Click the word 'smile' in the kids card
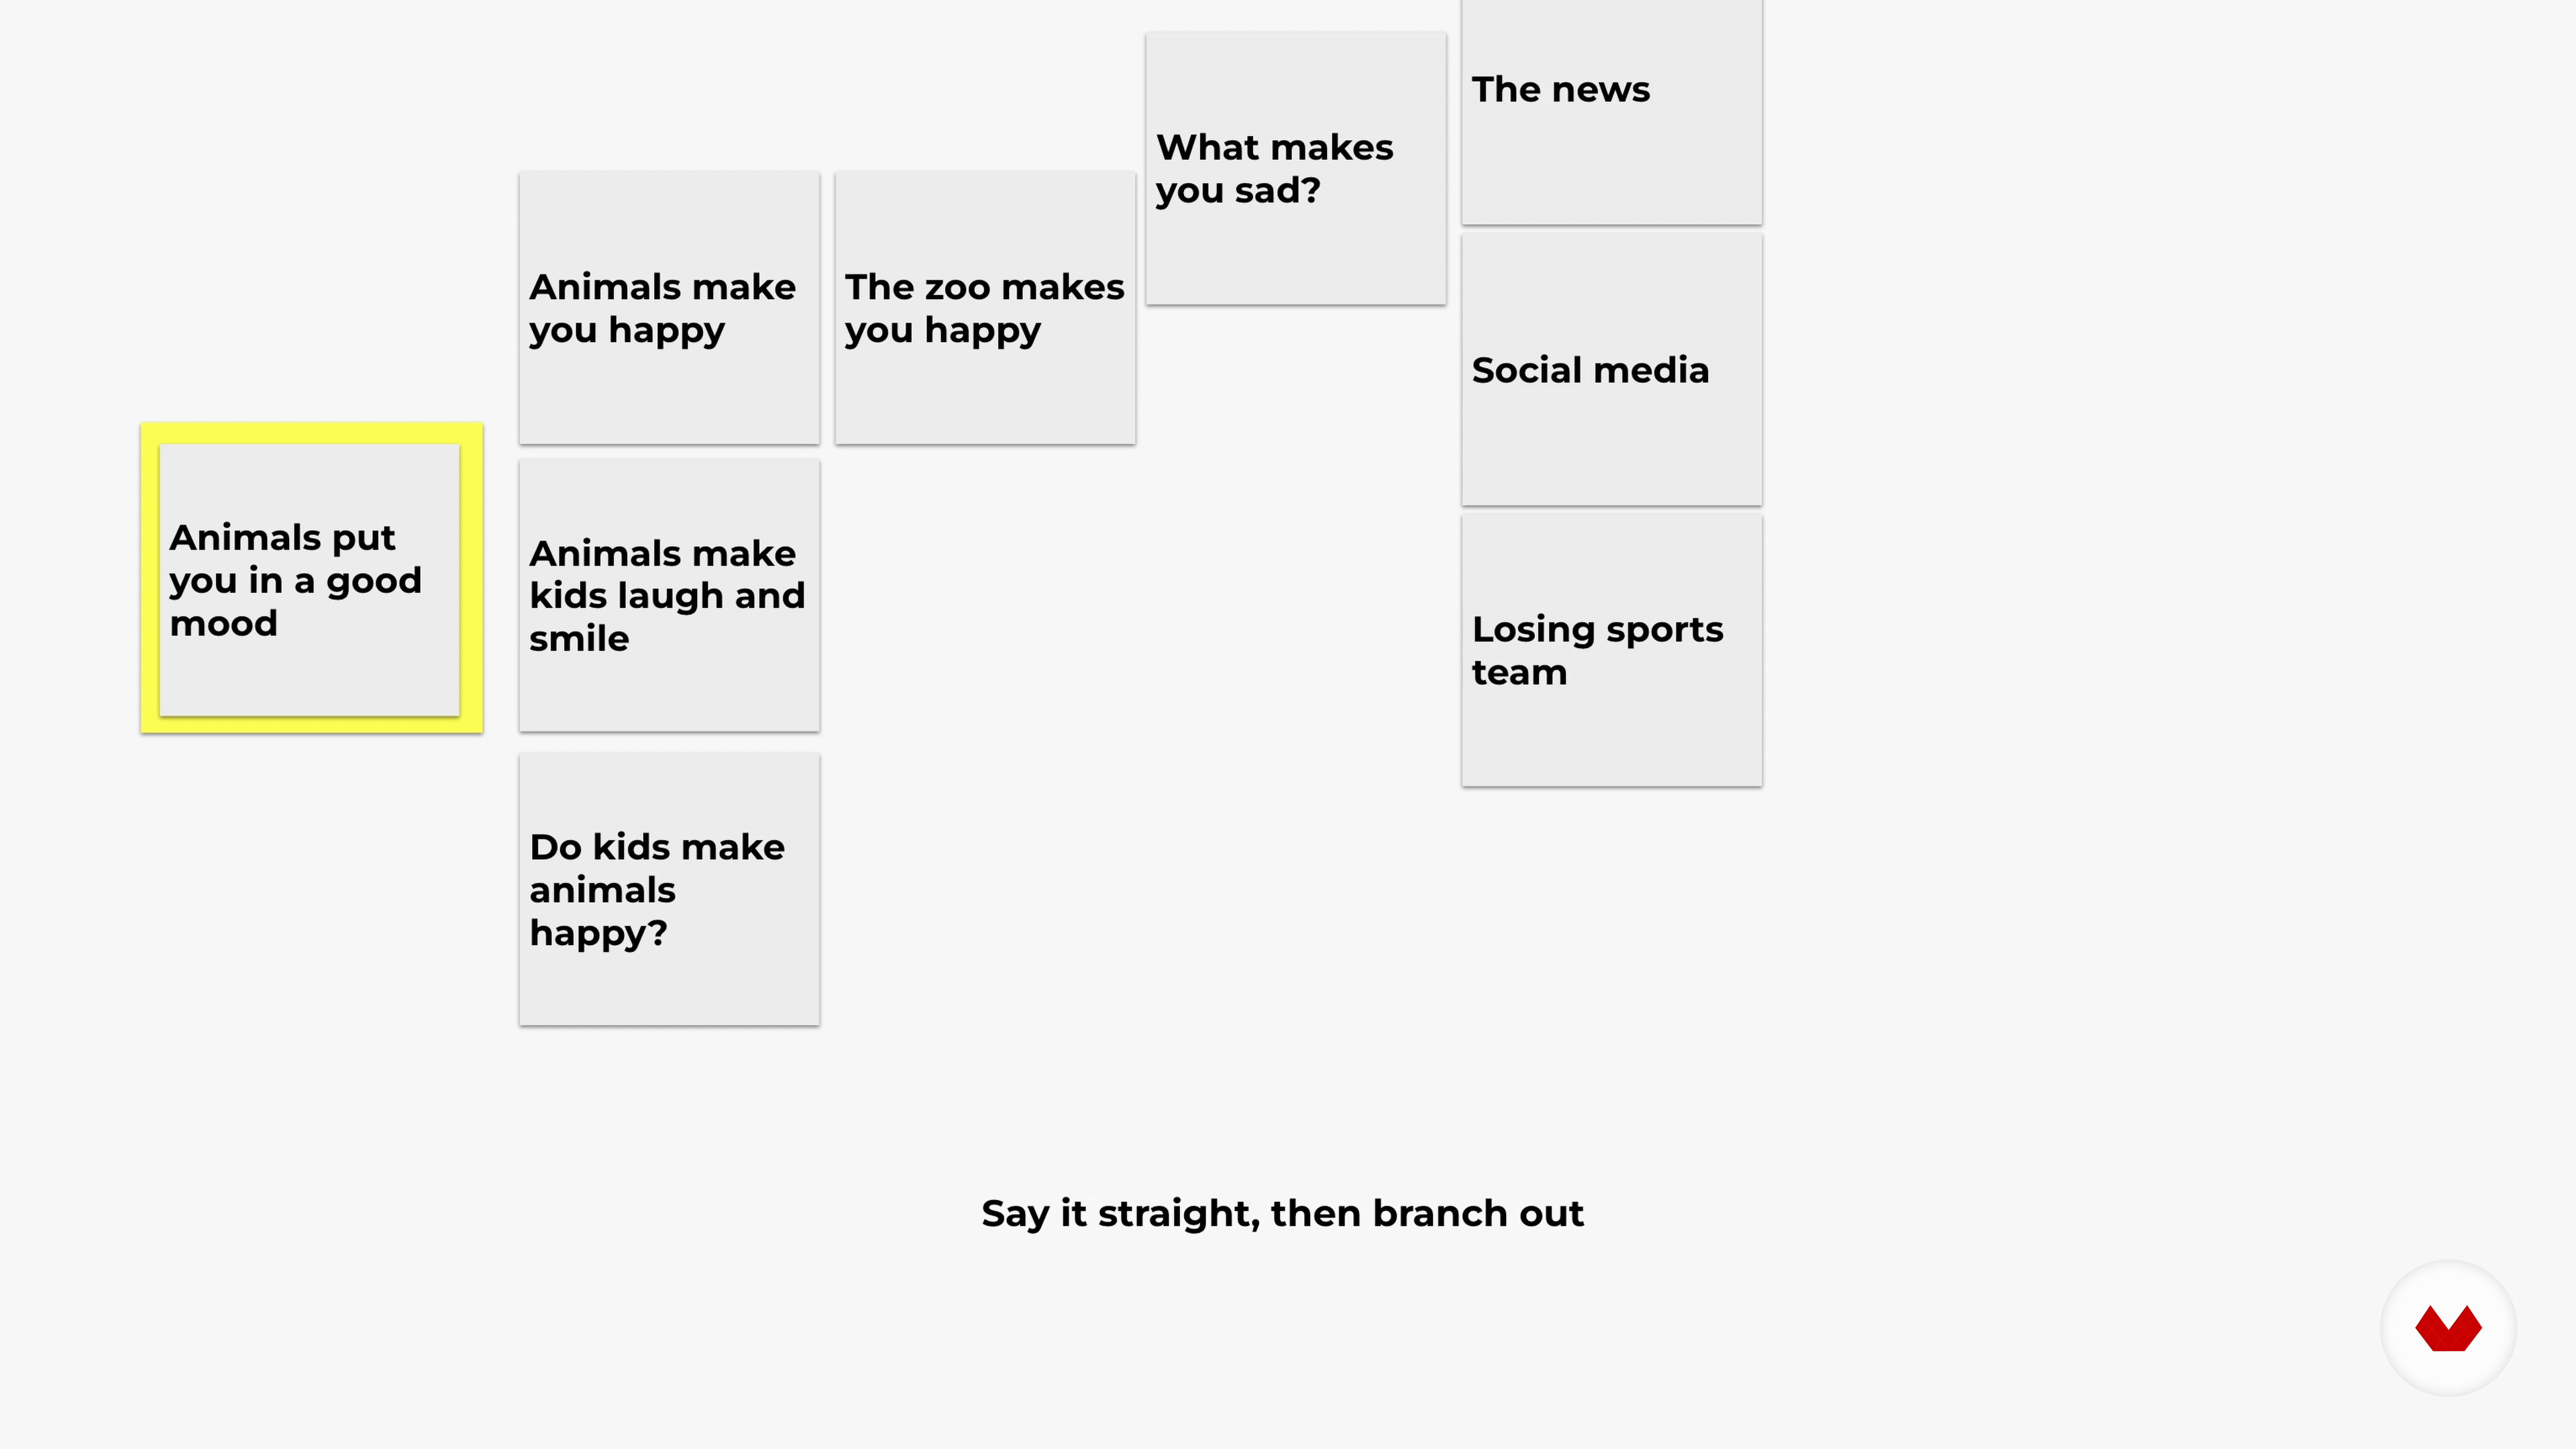This screenshot has width=2576, height=1449. [x=579, y=638]
